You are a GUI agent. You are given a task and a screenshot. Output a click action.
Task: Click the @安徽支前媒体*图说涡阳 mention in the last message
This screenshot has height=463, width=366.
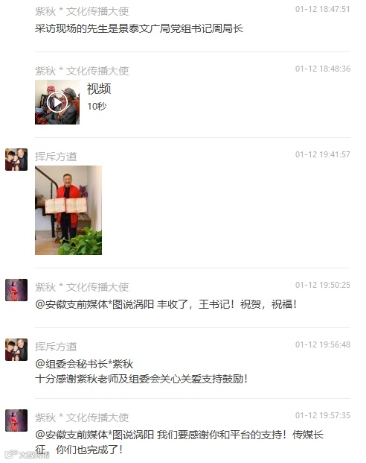[x=94, y=435]
